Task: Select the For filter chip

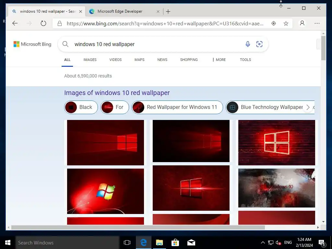Action: pyautogui.click(x=115, y=107)
